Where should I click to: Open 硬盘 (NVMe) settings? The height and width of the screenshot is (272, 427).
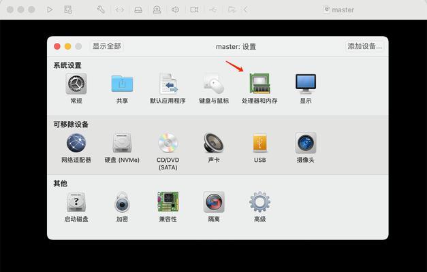pos(122,143)
